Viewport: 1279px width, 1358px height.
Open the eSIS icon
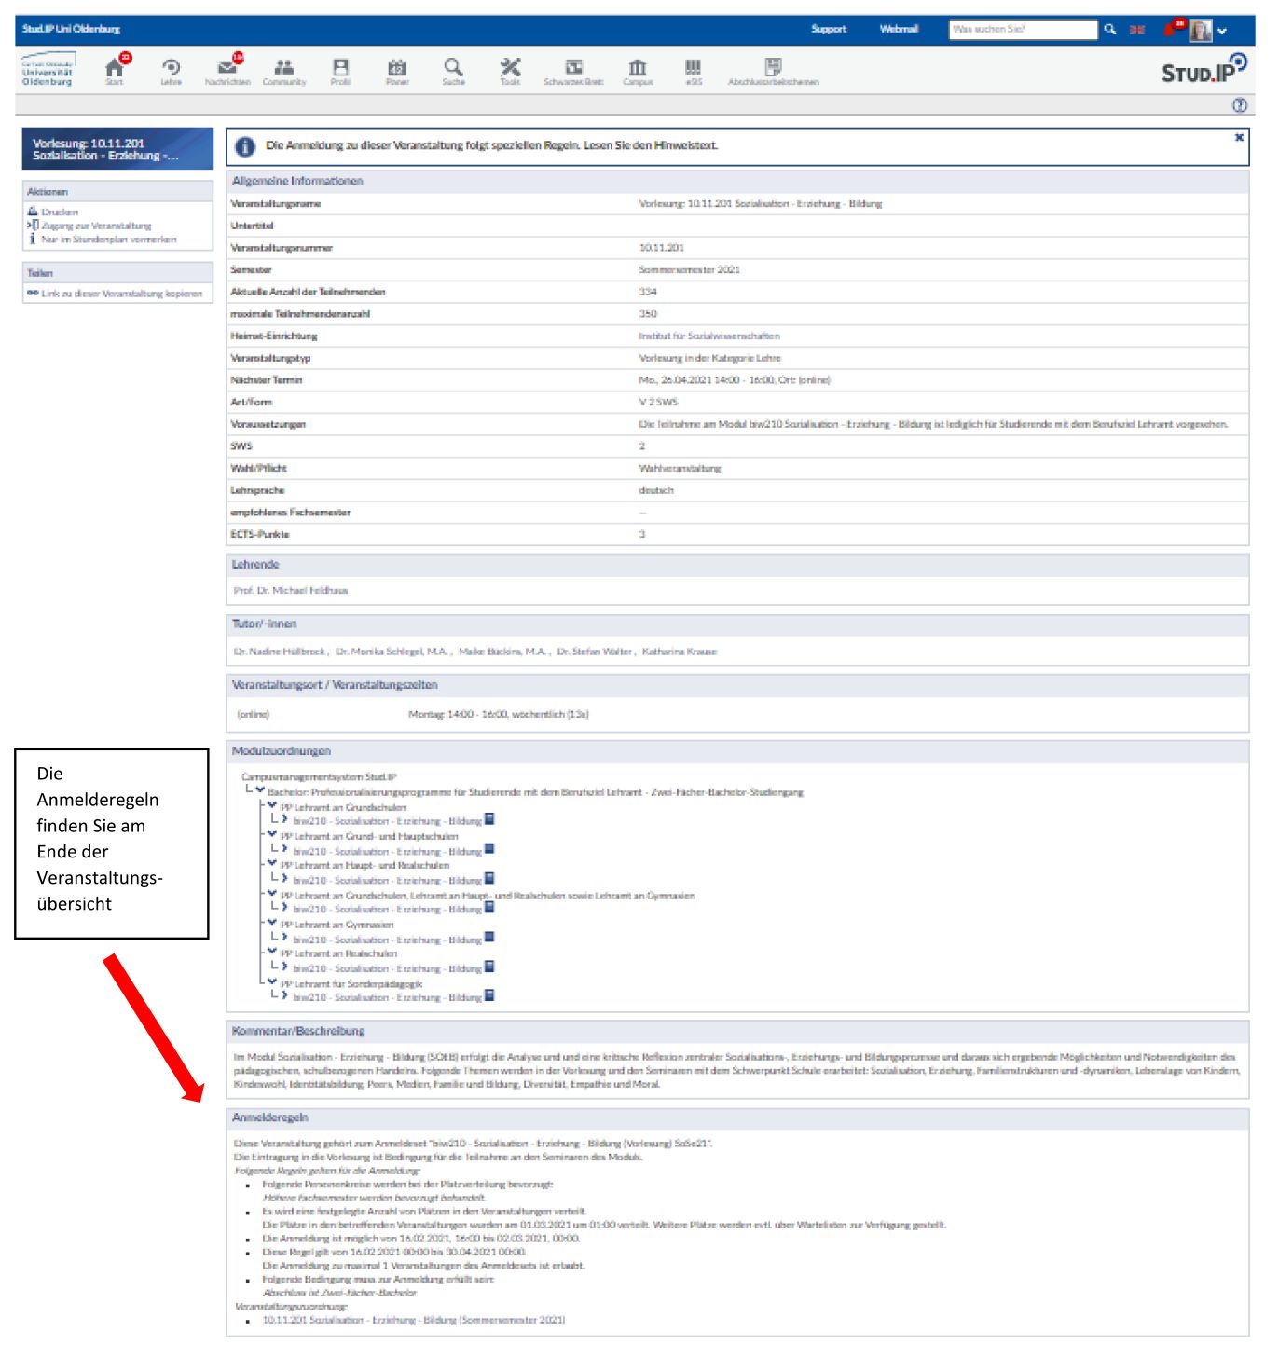click(694, 69)
